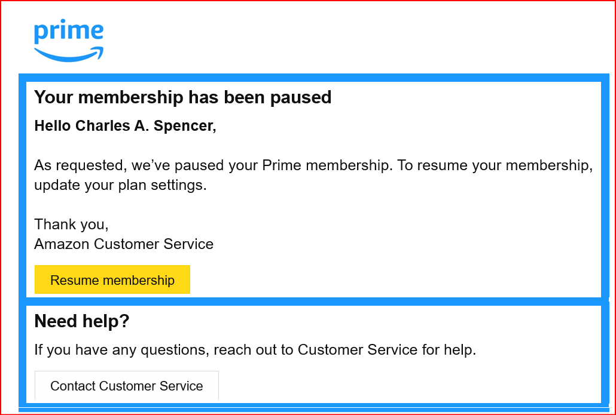Click the 'update your plan settings' text
Screen dimensions: 616x415
pos(120,185)
